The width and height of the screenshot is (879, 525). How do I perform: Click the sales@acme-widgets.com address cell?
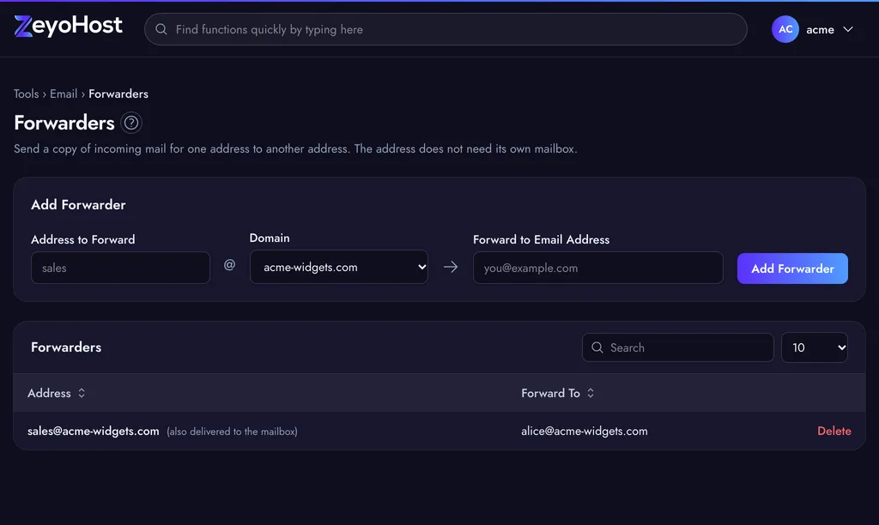coord(93,431)
